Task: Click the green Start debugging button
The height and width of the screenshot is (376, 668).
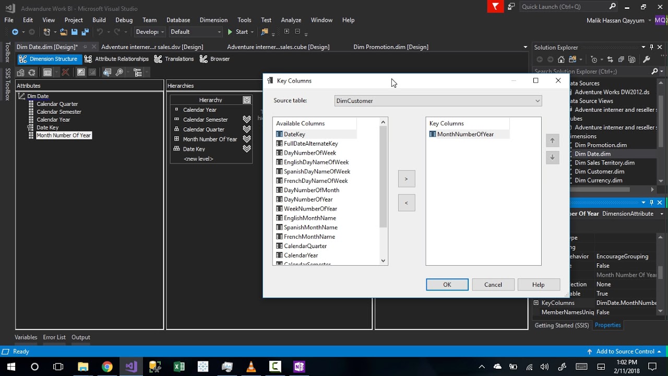Action: 237,32
